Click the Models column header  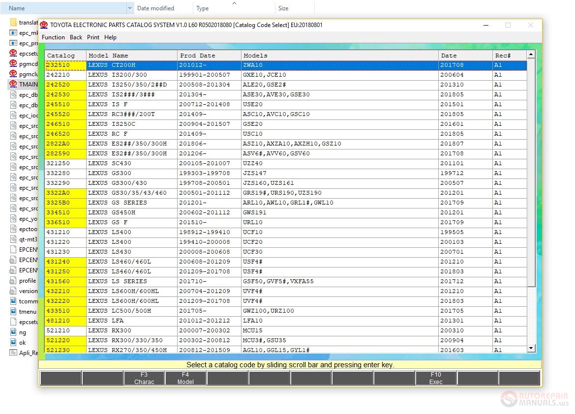[x=339, y=56]
